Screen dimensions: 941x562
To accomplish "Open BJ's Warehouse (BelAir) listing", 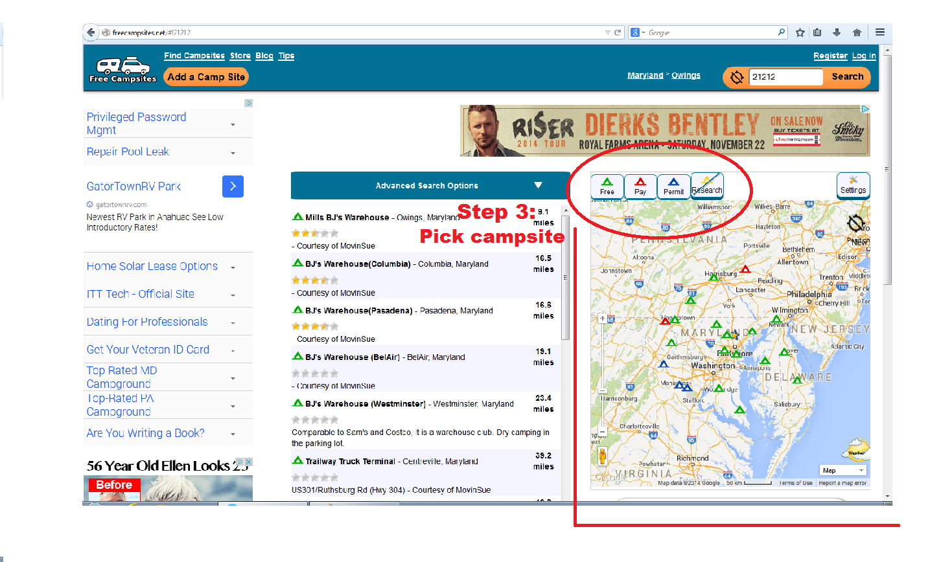I will pos(353,357).
